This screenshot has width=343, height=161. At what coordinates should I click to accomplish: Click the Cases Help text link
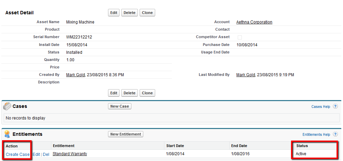click(x=321, y=107)
